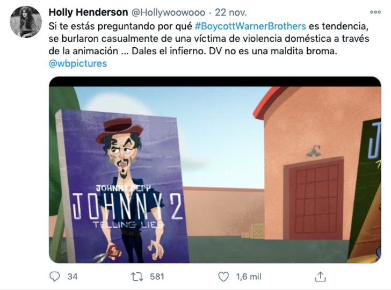Open the three-dot more options menu

[x=375, y=12]
